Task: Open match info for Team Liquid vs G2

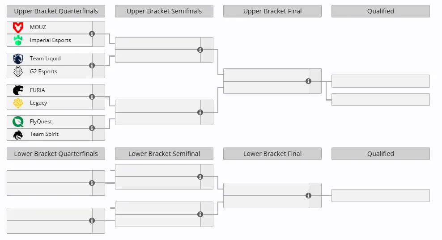Action: pyautogui.click(x=92, y=65)
